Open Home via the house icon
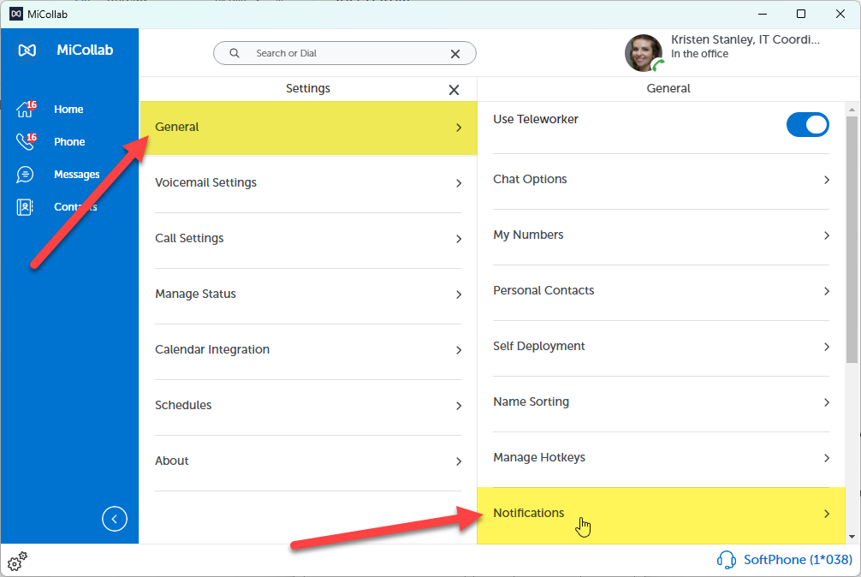This screenshot has height=577, width=861. (x=25, y=110)
